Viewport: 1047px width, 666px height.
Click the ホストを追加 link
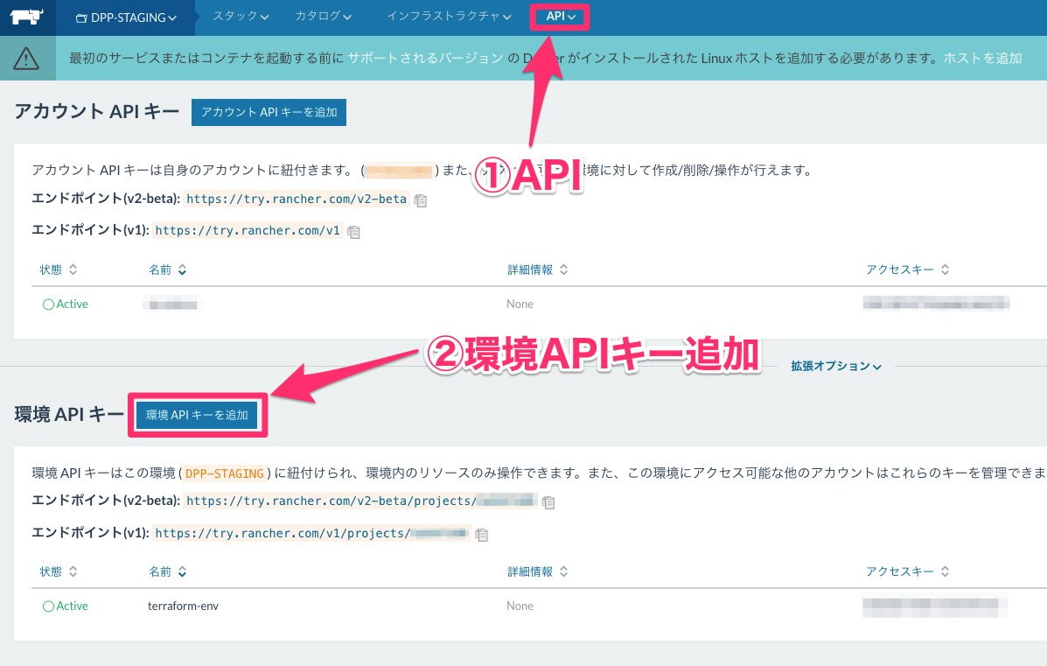tap(981, 58)
